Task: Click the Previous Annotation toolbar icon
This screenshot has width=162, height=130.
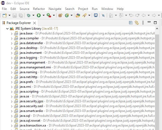Action: point(121,15)
